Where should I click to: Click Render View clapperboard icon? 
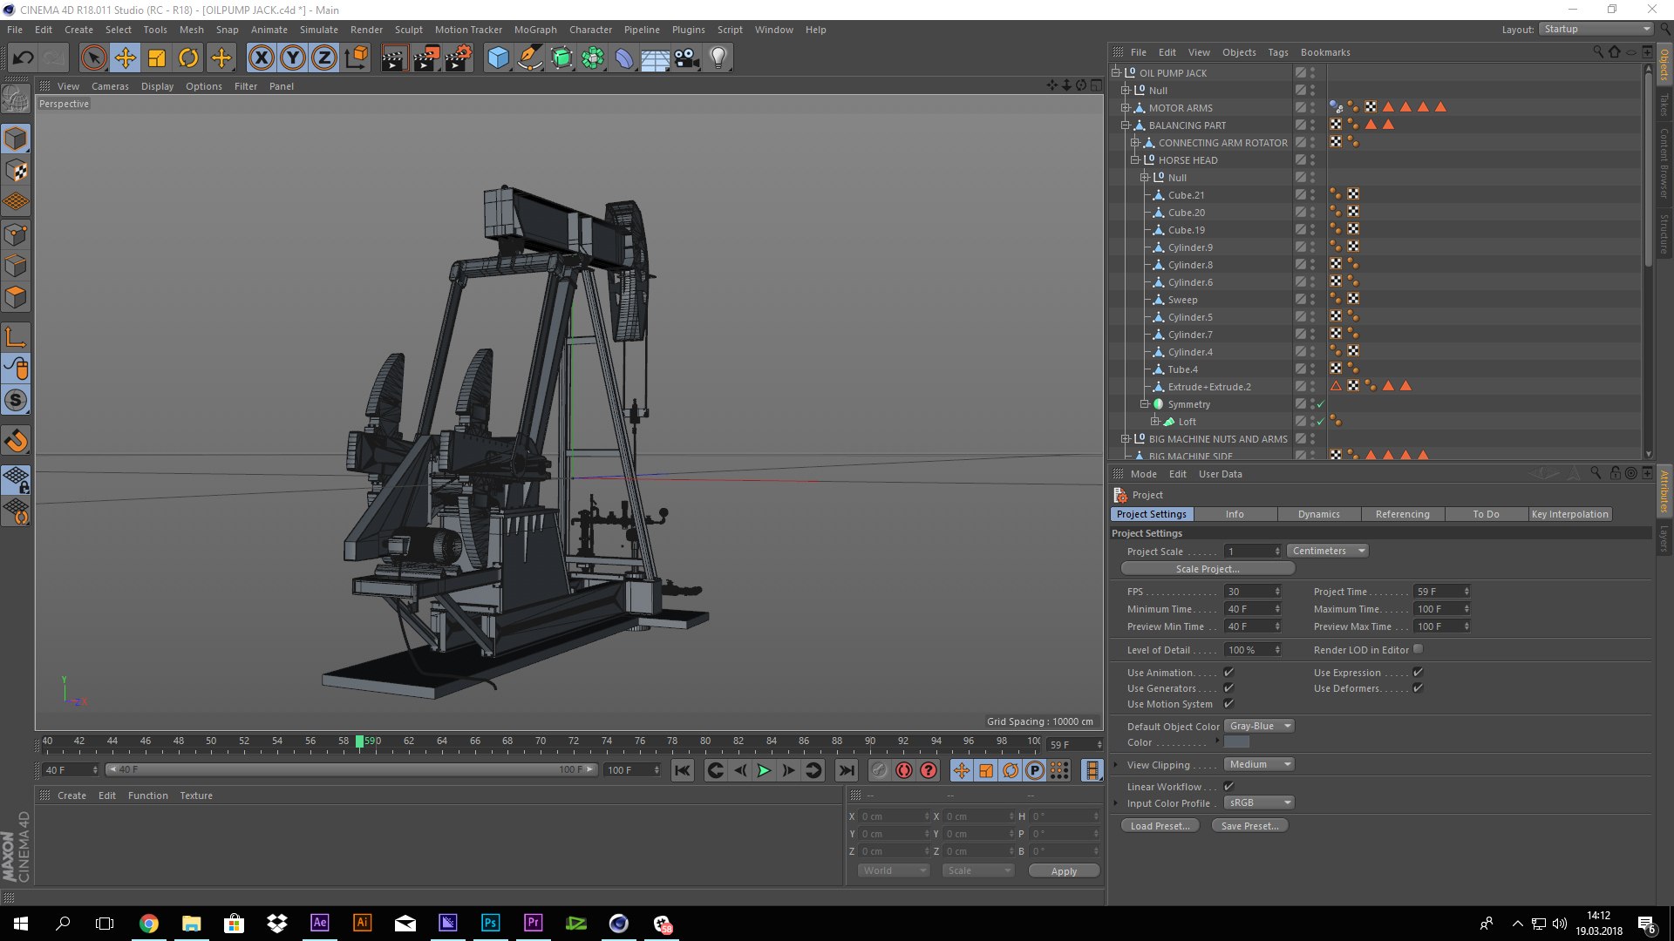394,58
